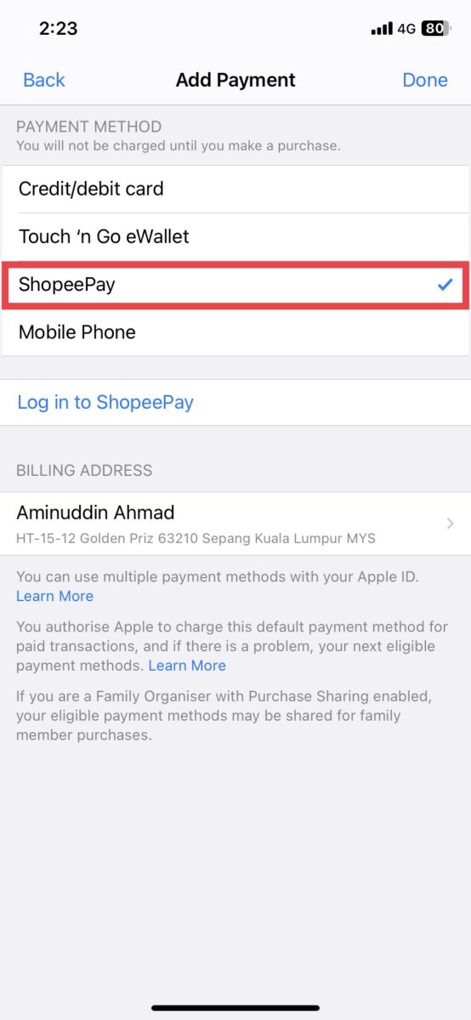Tap the blue checkmark beside ShopeePay
Image resolution: width=471 pixels, height=1020 pixels.
(x=445, y=285)
